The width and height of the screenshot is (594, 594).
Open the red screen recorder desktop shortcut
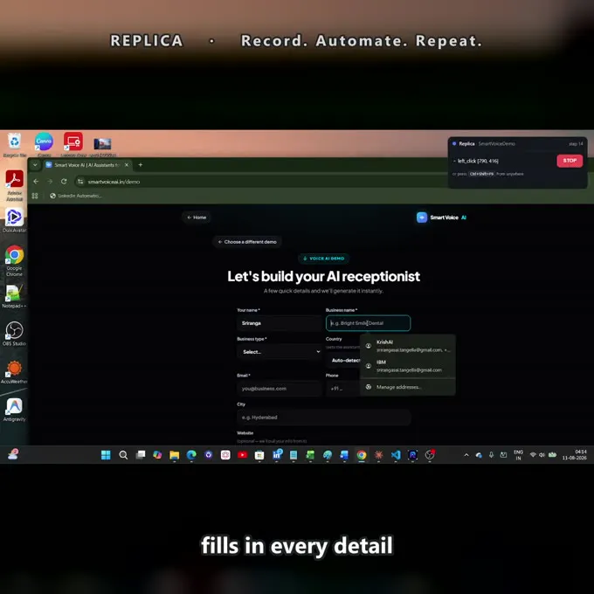pyautogui.click(x=73, y=144)
